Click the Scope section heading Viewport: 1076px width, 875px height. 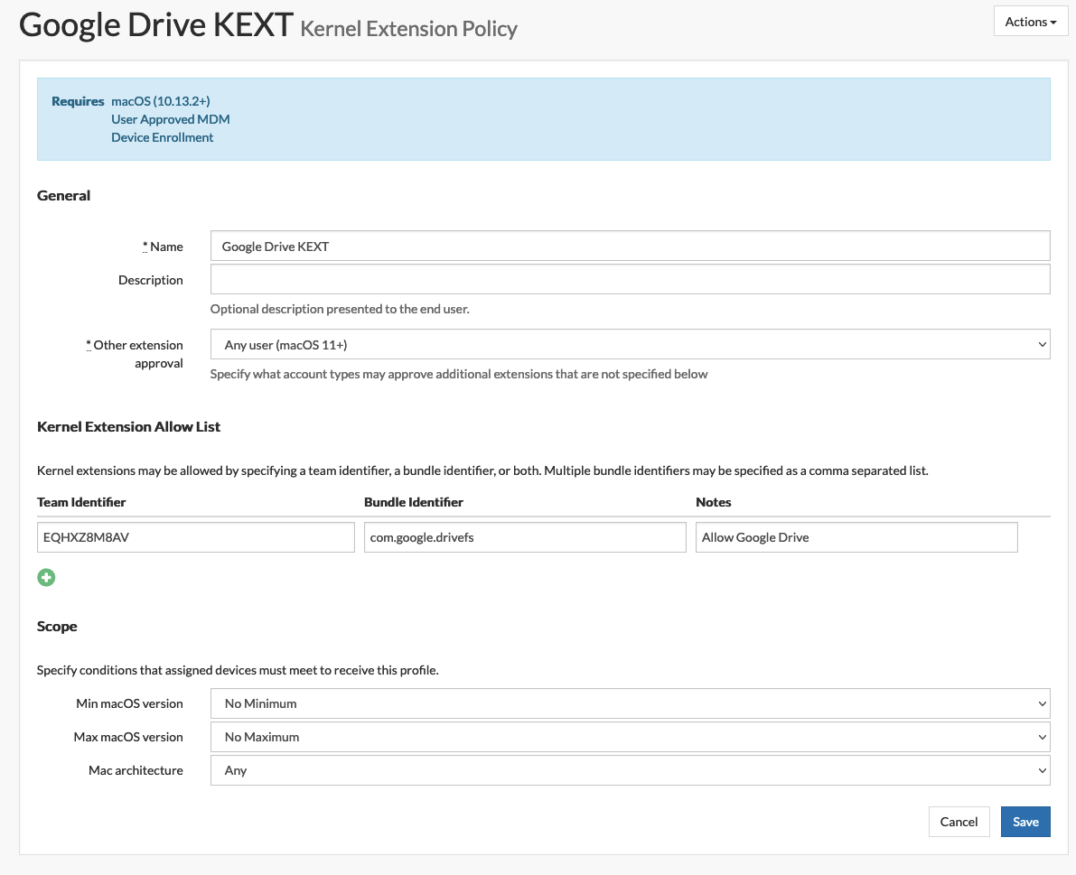click(x=57, y=626)
